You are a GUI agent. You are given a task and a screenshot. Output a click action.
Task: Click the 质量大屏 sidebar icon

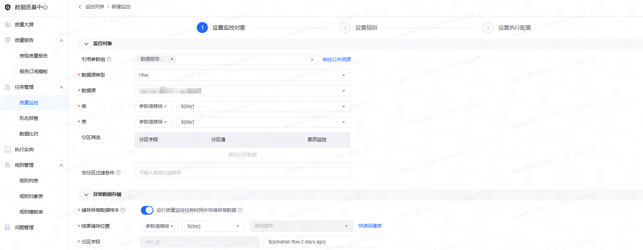[8, 25]
